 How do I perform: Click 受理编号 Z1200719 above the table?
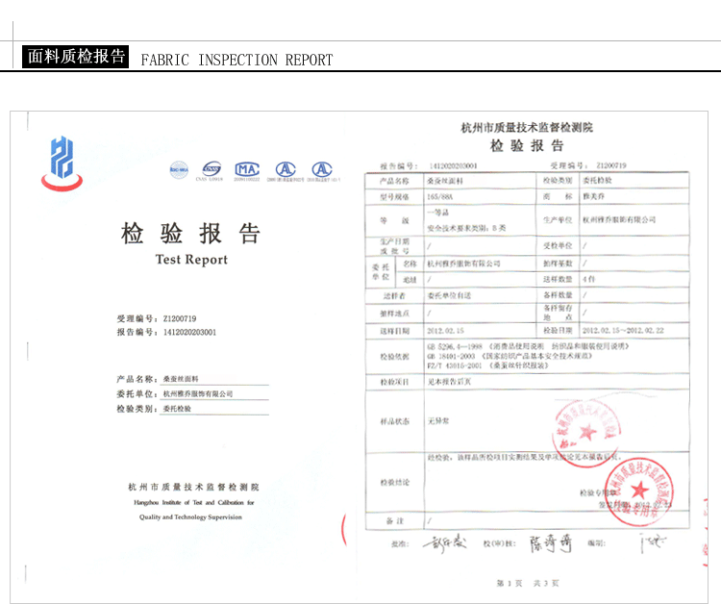588,165
